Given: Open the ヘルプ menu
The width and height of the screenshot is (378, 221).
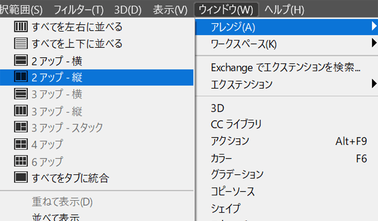Looking at the screenshot, I should [284, 9].
